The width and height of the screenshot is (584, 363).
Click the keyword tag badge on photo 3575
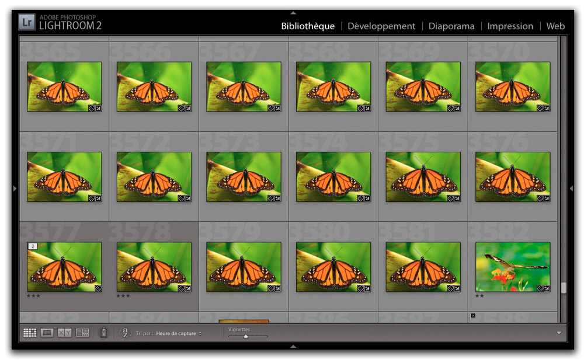[x=450, y=198]
